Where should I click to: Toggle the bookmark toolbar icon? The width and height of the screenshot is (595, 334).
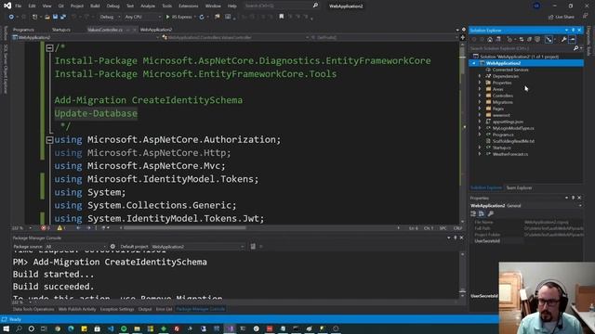pyautogui.click(x=281, y=17)
